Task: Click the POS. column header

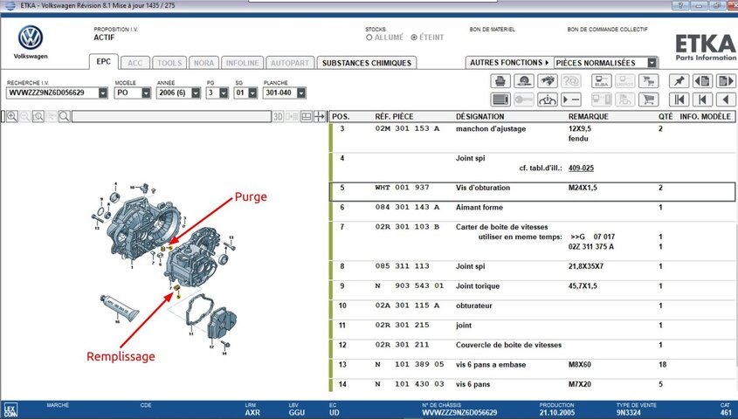Action: coord(341,117)
